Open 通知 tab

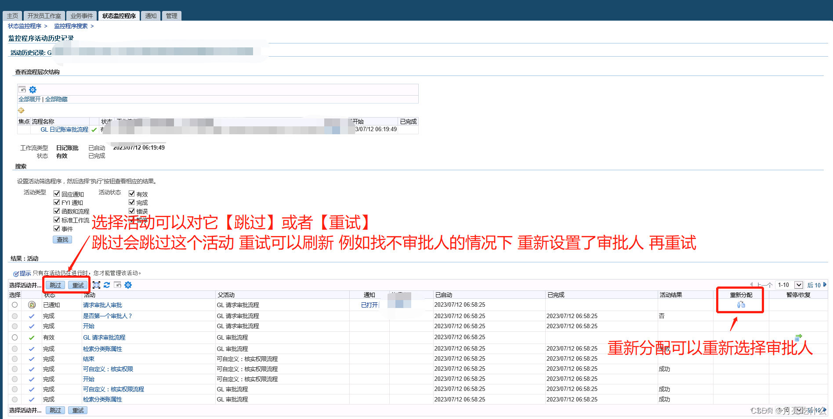[x=151, y=16]
